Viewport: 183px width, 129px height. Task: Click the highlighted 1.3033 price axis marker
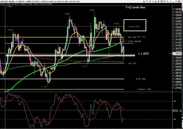[177, 54]
